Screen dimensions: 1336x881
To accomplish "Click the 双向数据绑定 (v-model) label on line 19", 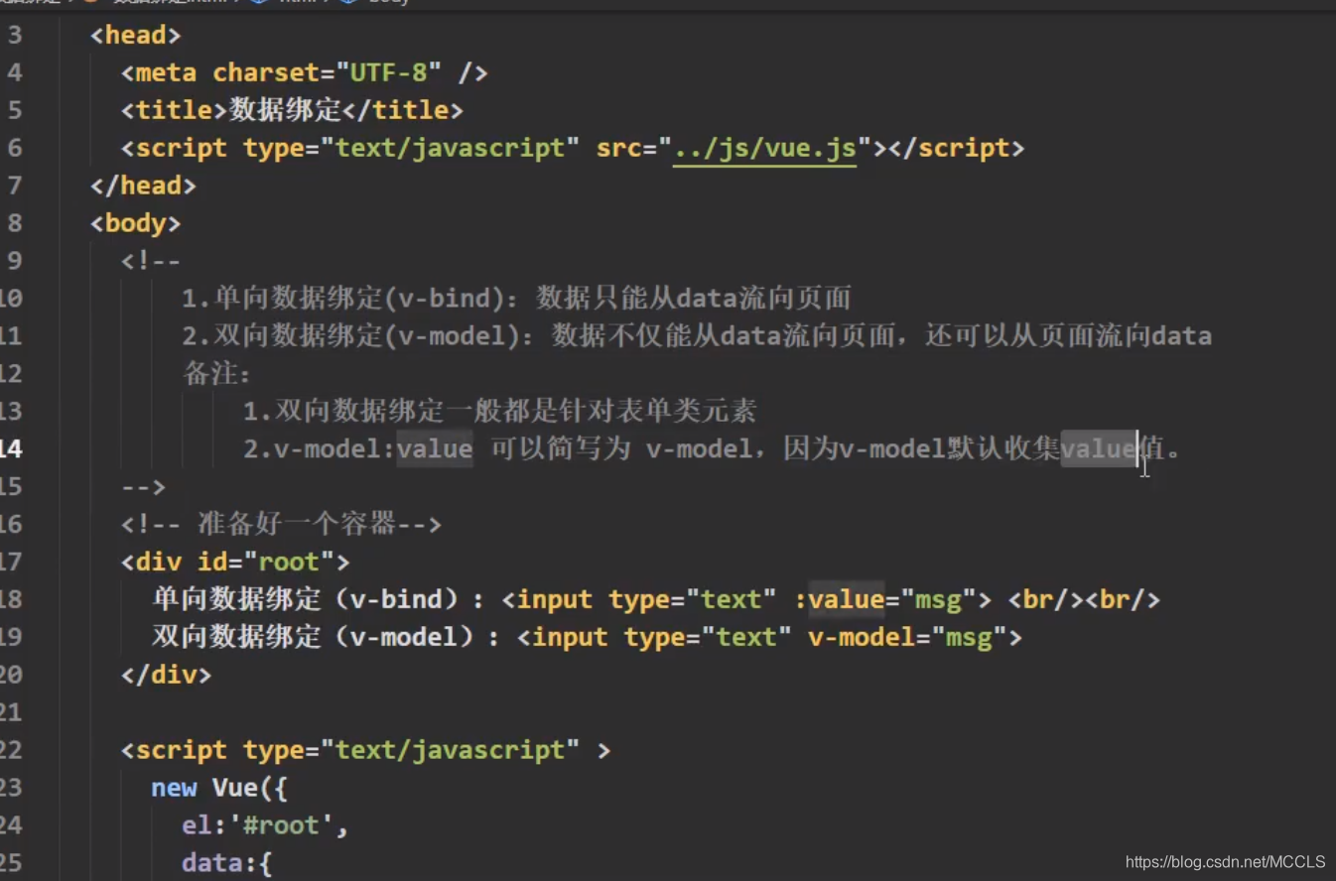I will point(326,637).
